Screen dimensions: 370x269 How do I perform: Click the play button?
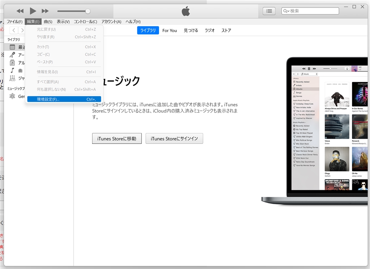(33, 11)
